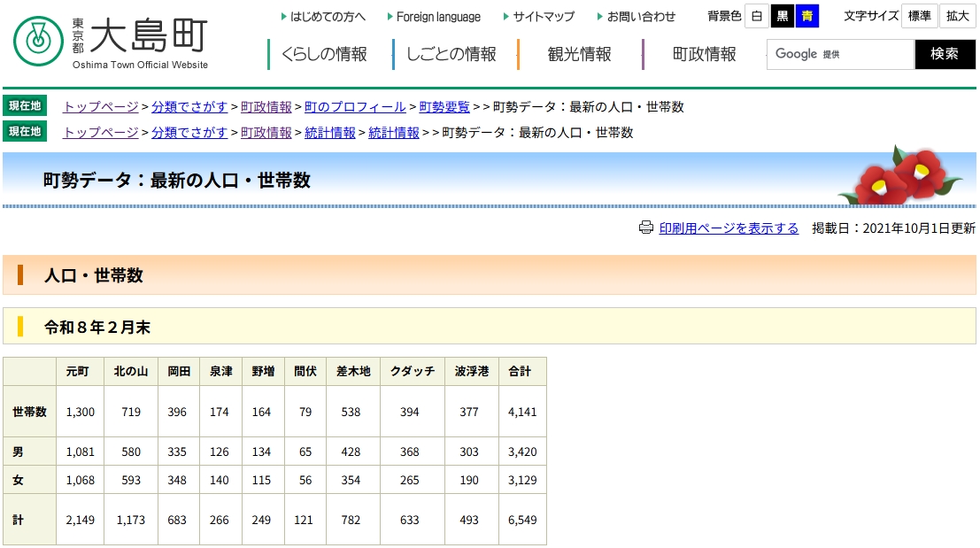Click 町勢要覧 in first breadcrumb

point(444,107)
